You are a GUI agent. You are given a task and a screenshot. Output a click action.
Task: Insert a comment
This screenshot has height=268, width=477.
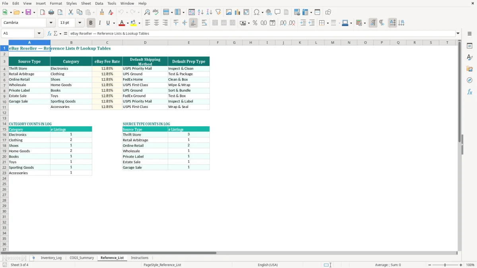click(x=277, y=12)
